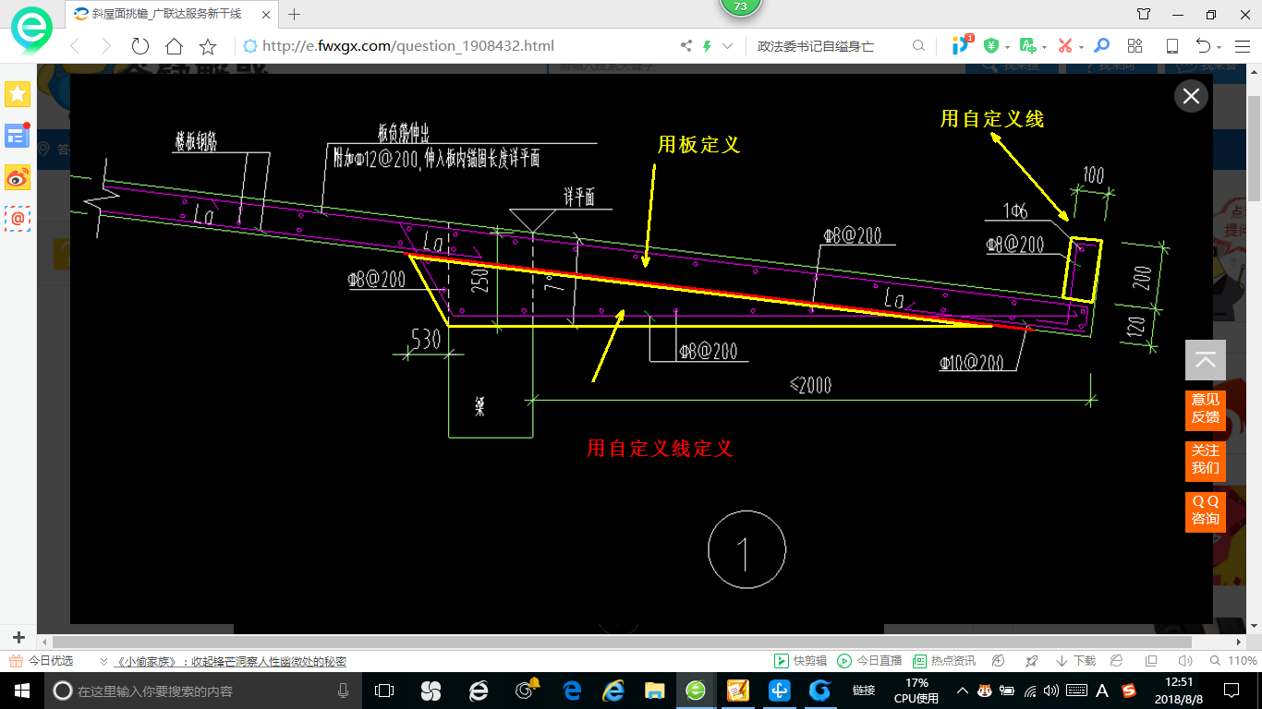Reload the page with the refresh icon
This screenshot has height=709, width=1262.
point(140,46)
